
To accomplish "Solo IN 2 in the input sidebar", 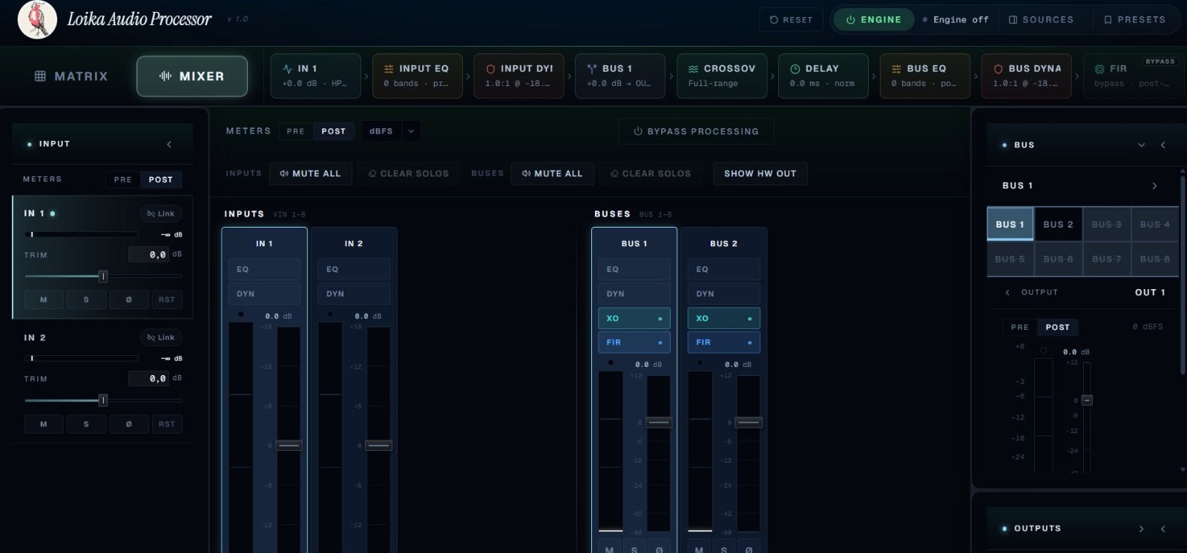I will (86, 424).
